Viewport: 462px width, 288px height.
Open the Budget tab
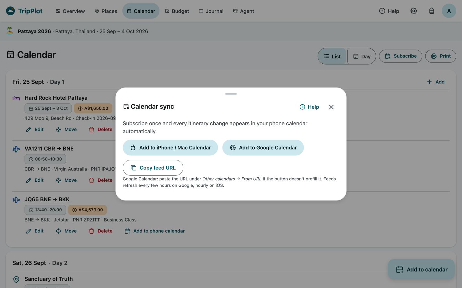click(x=177, y=11)
